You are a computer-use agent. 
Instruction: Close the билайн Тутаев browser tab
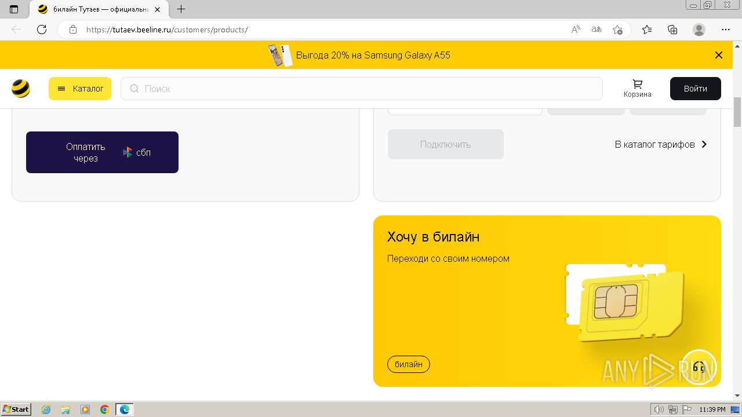tap(157, 9)
